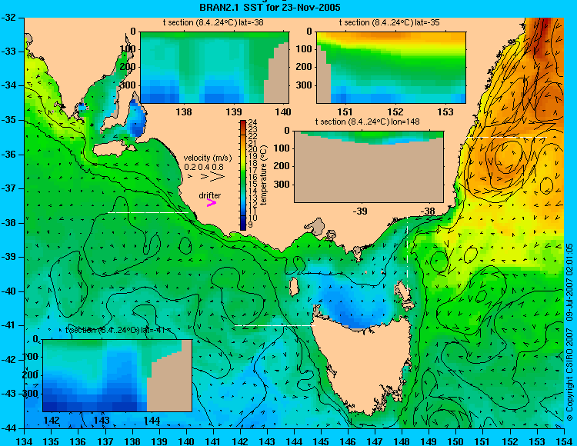Click the Tasmania landmass on the map
Viewport: 577px width, 446px height.
(365, 364)
